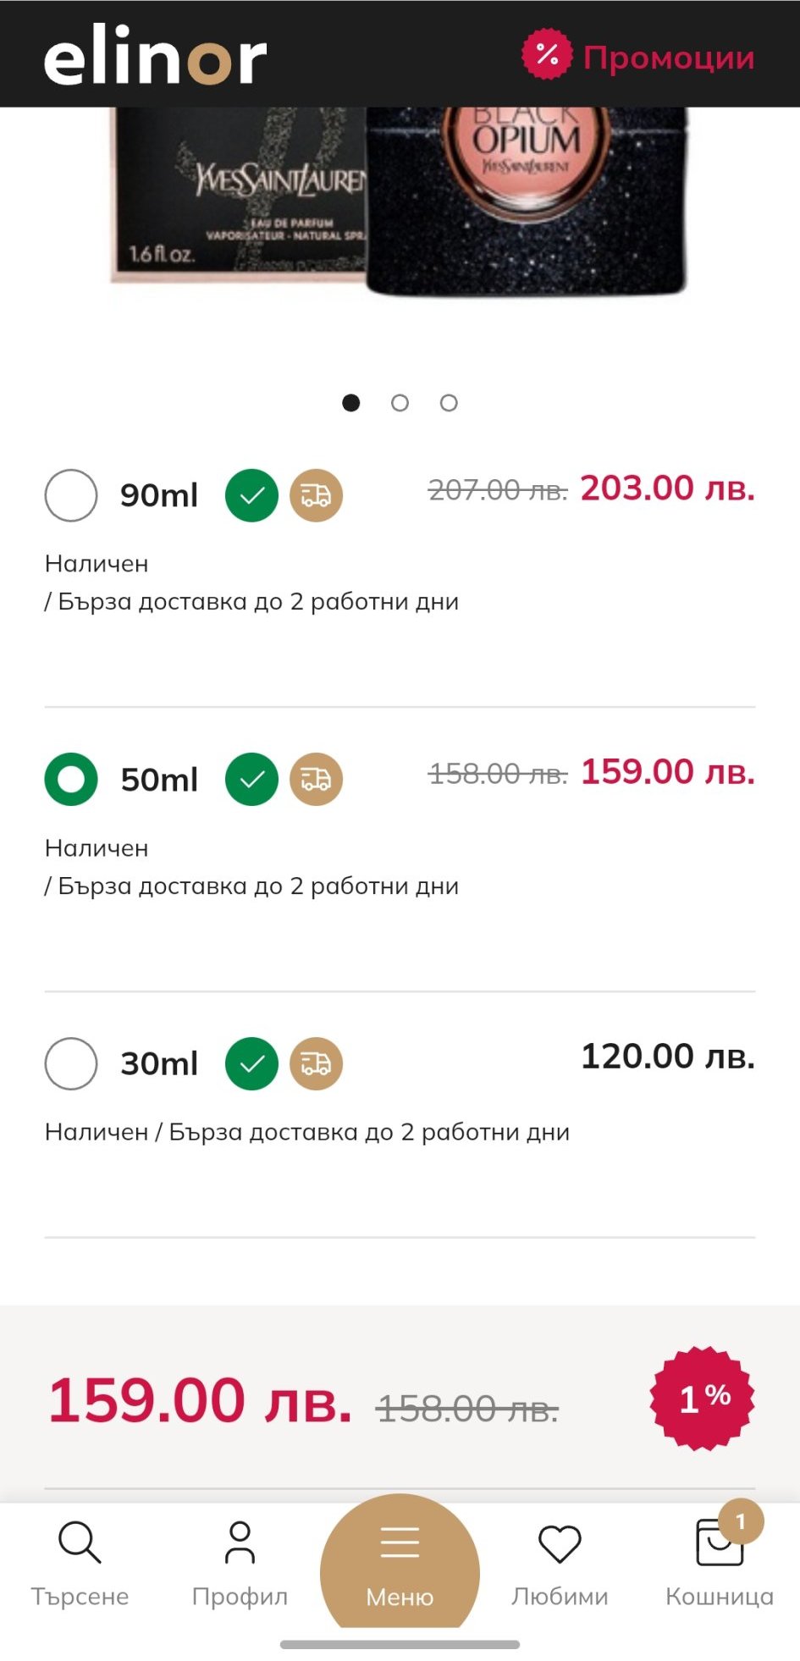Open the Профил person icon

(240, 1542)
